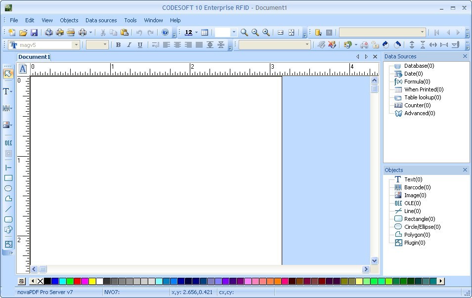Open a file with the folder icon
The width and height of the screenshot is (472, 298).
click(23, 32)
